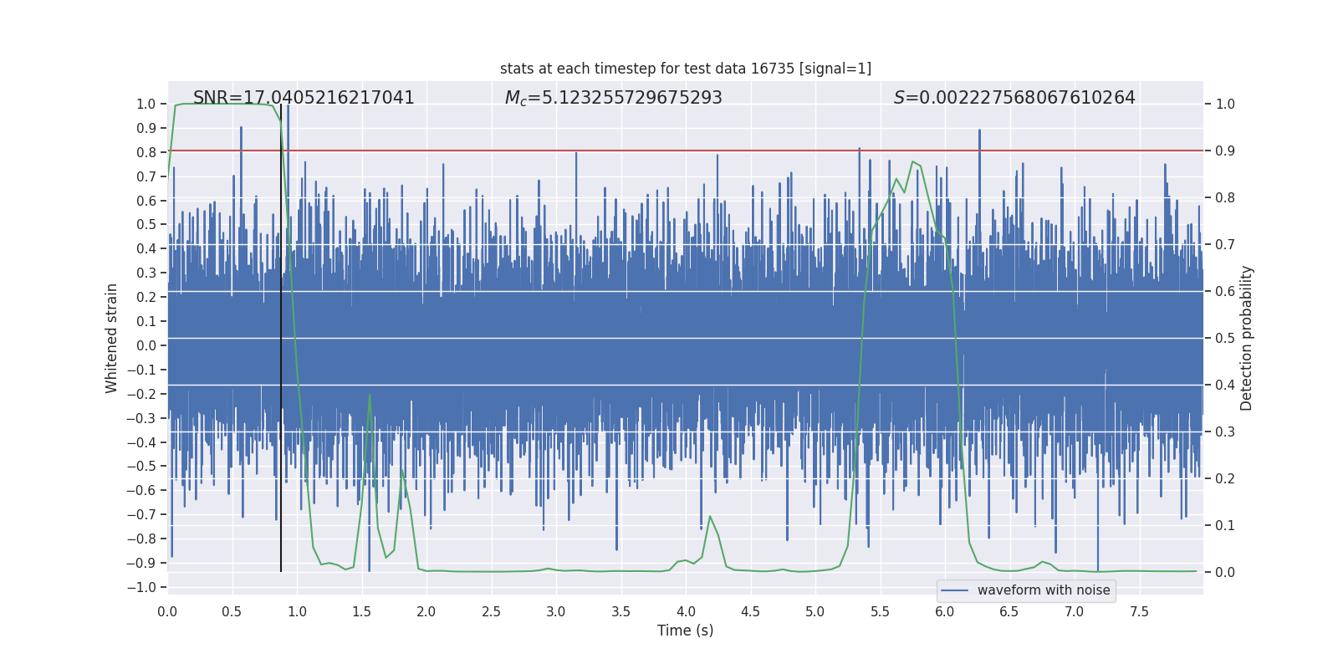
Task: Click the plot title for test data 16735
Action: pos(685,69)
